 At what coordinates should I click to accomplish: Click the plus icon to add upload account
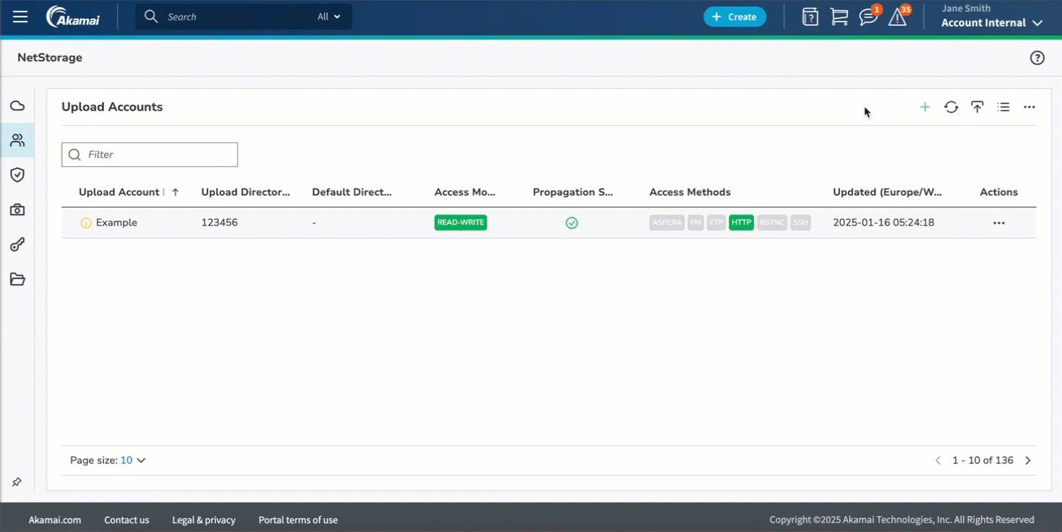pyautogui.click(x=925, y=107)
